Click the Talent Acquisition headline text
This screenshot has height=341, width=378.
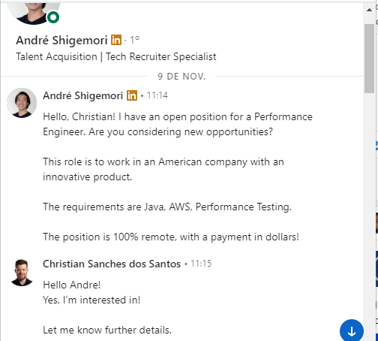click(x=116, y=57)
